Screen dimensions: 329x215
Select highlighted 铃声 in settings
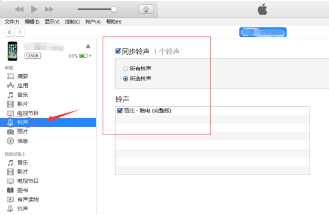tap(48, 122)
